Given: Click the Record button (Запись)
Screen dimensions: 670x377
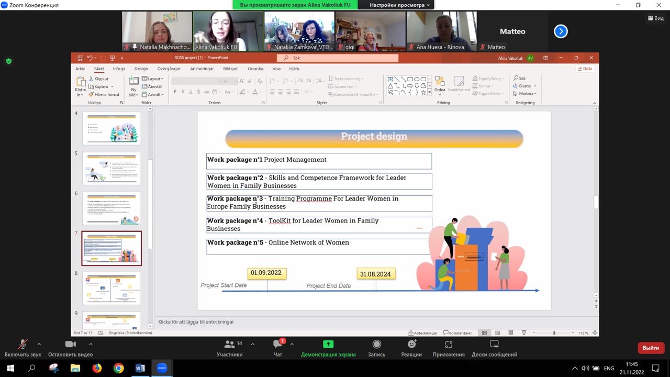Looking at the screenshot, I should coord(376,345).
